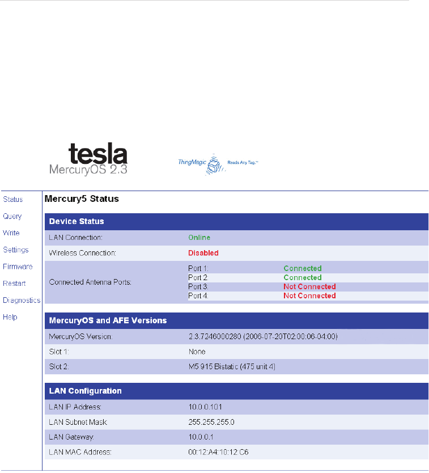Click the tesla MercuryOS 2.3 logo
429x473 pixels.
coord(88,159)
